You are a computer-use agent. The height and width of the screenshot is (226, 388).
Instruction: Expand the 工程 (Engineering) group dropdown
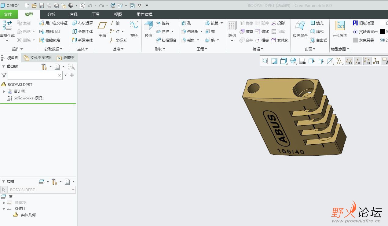tap(202, 49)
